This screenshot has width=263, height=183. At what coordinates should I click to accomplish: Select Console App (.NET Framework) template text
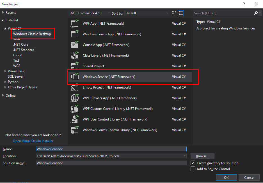pos(106,45)
